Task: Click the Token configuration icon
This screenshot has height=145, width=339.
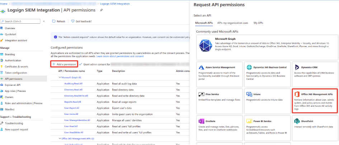Action: (x=2, y=73)
